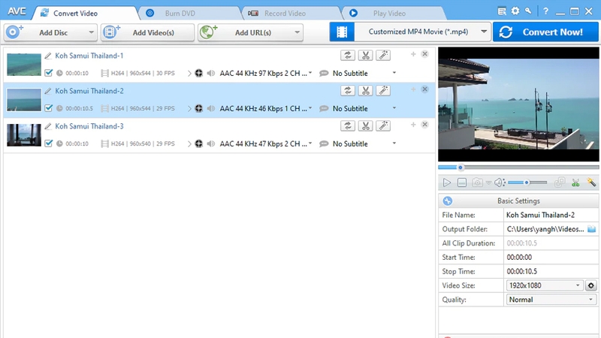Click the film strip output profile icon
This screenshot has height=338, width=601.
click(342, 32)
